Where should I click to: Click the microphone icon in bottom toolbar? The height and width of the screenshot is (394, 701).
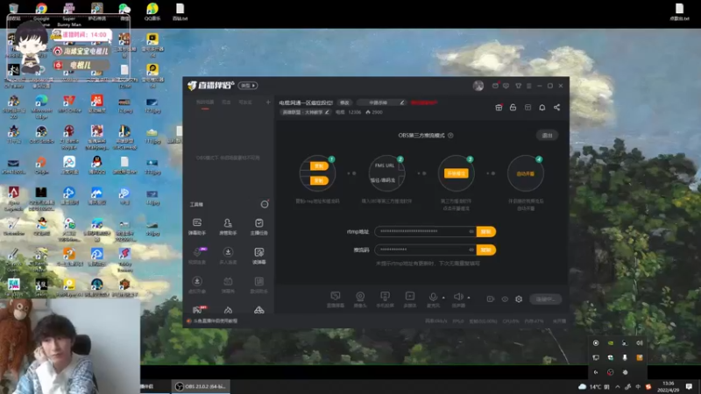click(433, 299)
